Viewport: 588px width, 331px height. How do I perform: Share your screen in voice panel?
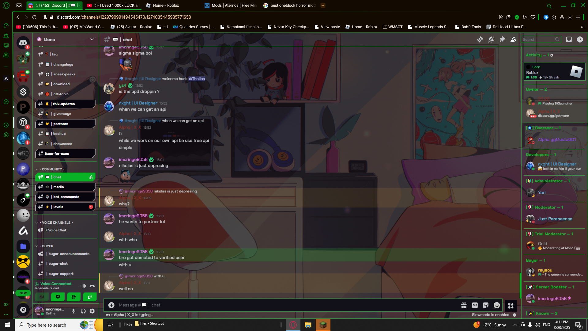click(58, 297)
